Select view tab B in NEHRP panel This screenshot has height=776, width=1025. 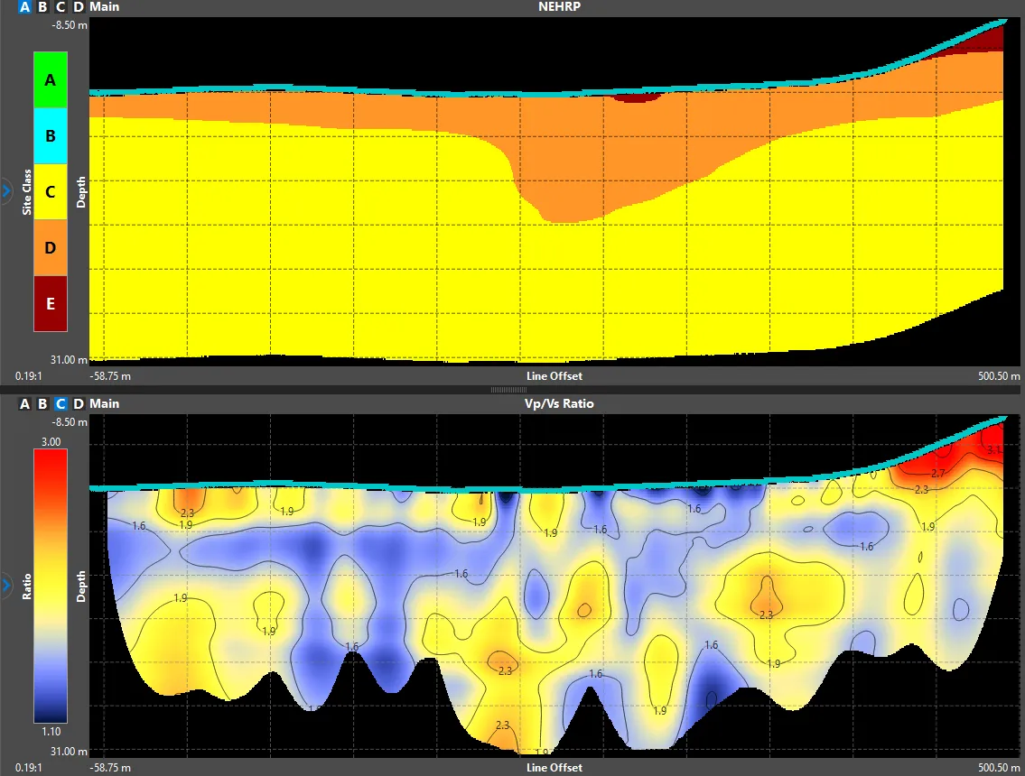(42, 7)
